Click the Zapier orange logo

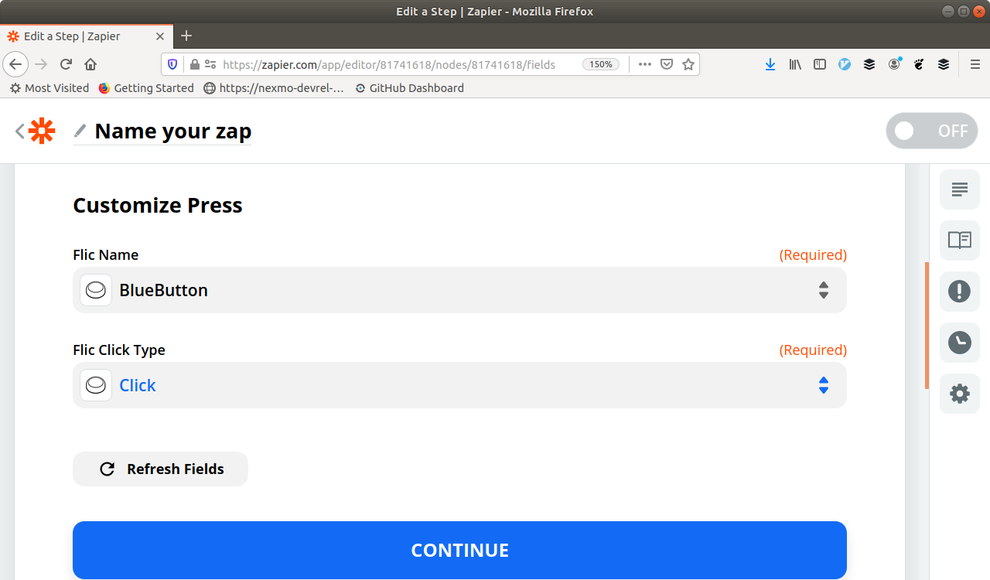[42, 131]
